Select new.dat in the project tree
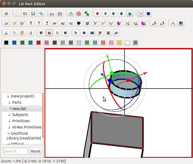The height and width of the screenshot is (164, 193). [19, 108]
